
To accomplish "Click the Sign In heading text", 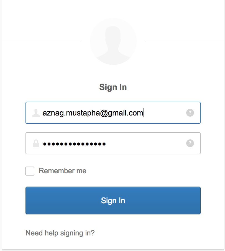I will click(x=113, y=87).
